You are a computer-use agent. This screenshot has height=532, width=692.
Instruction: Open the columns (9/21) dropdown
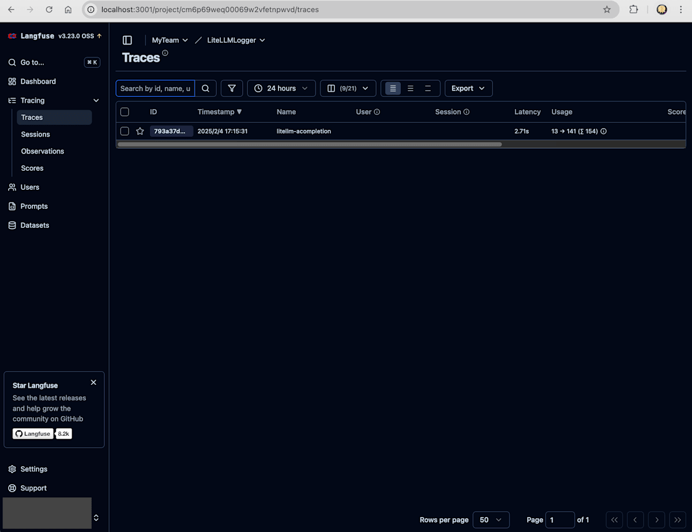[x=348, y=88]
